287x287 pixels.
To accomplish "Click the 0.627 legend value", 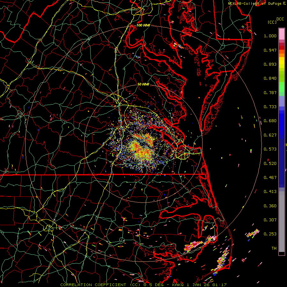I will (270, 135).
